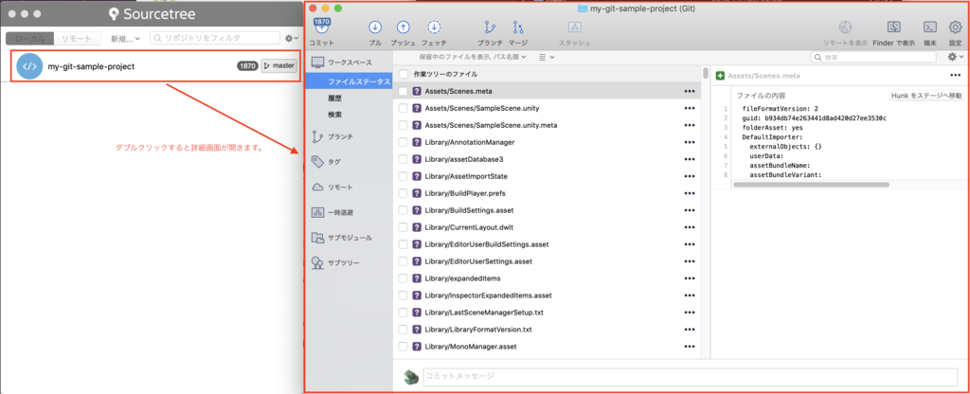Click the Branch (ブランチ) toolbar icon
This screenshot has height=394, width=970.
coord(491,27)
